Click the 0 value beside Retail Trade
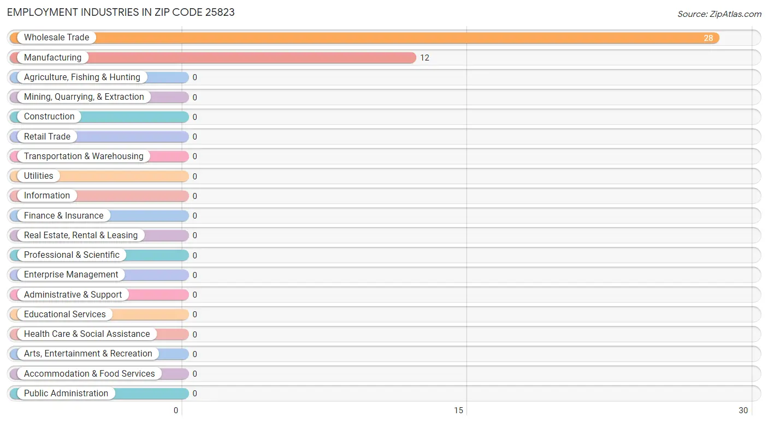The width and height of the screenshot is (768, 423). (194, 137)
